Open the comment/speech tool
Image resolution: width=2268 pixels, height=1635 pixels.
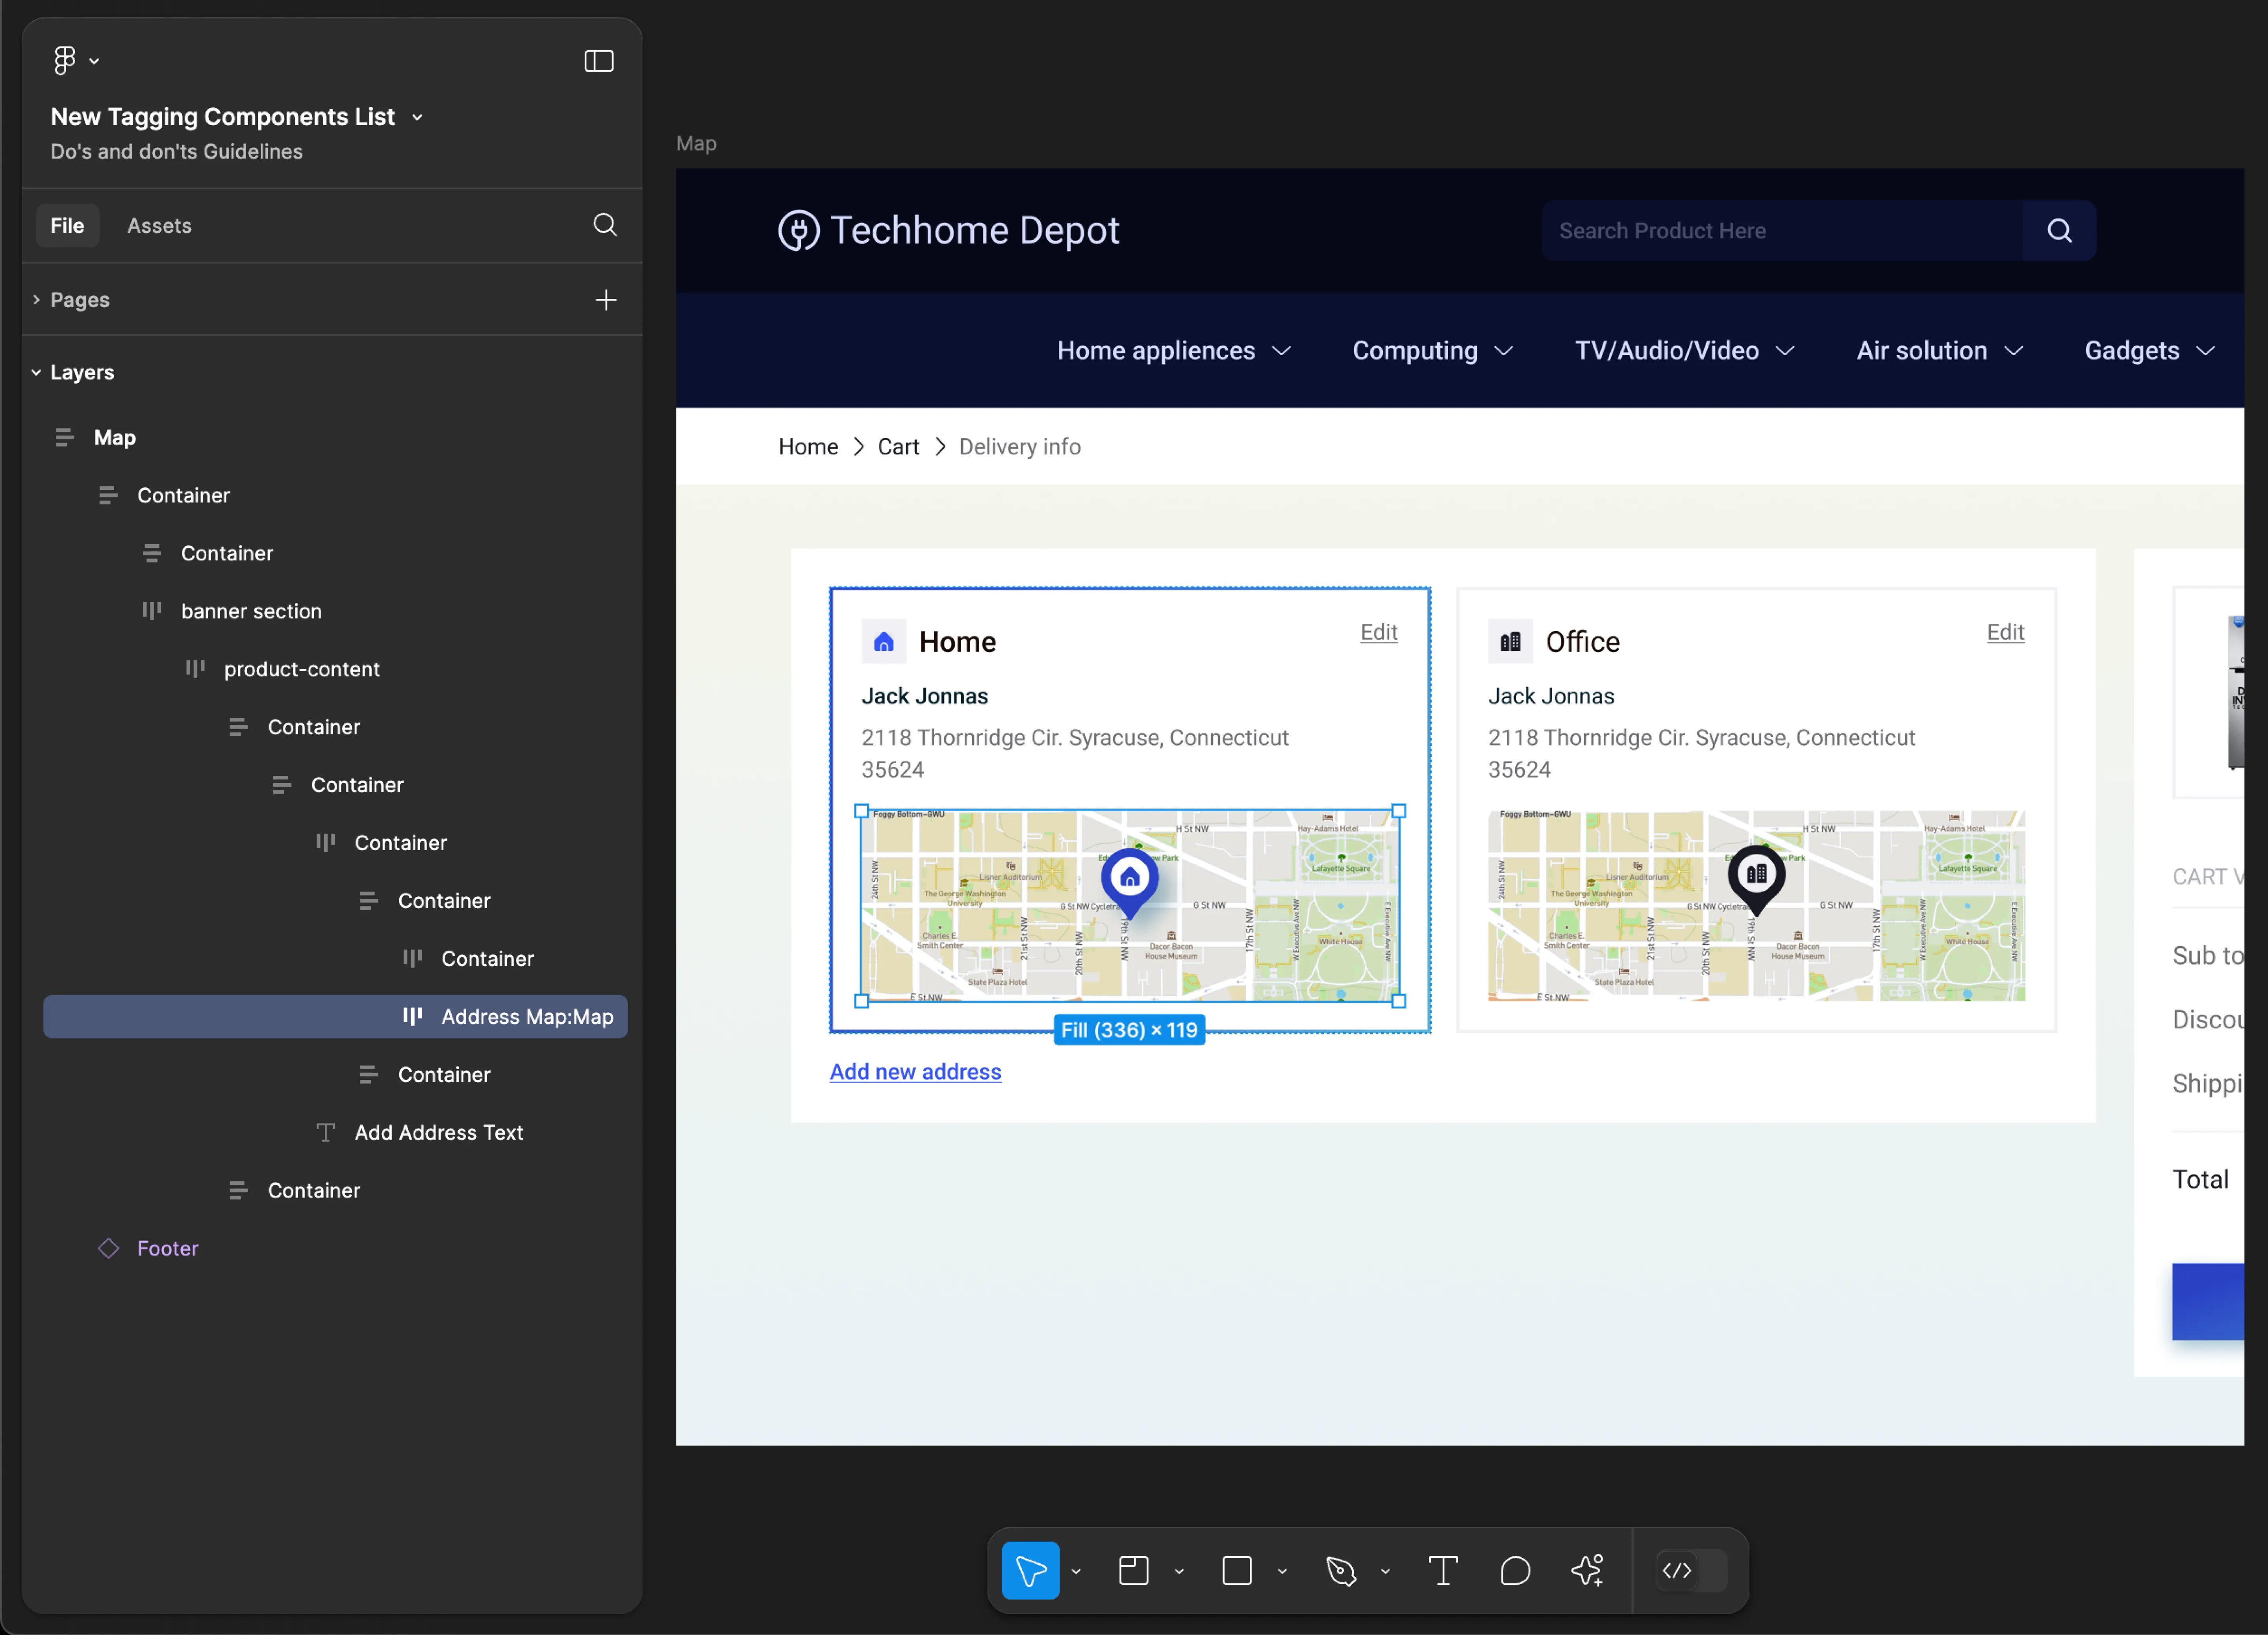[1514, 1572]
